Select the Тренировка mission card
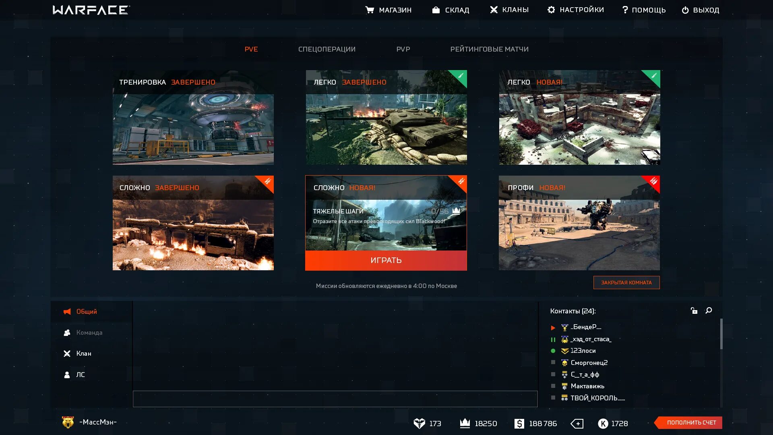 [x=193, y=117]
